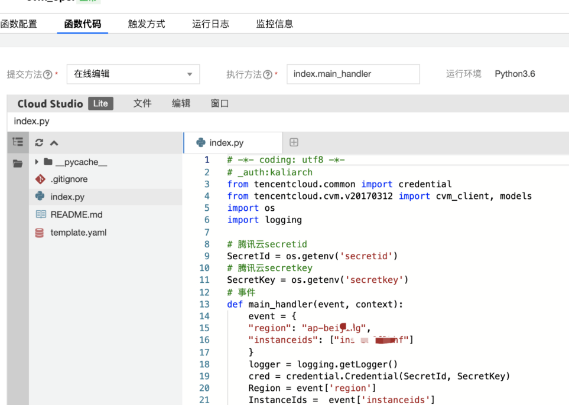The image size is (569, 405).
Task: Click the 'def main_handler(event, context):' line
Action: point(315,304)
